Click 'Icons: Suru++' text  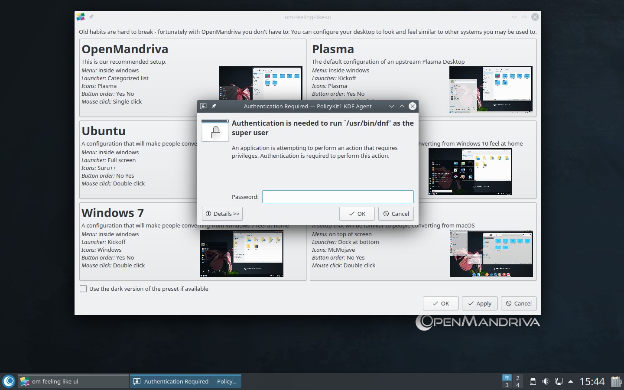point(99,168)
